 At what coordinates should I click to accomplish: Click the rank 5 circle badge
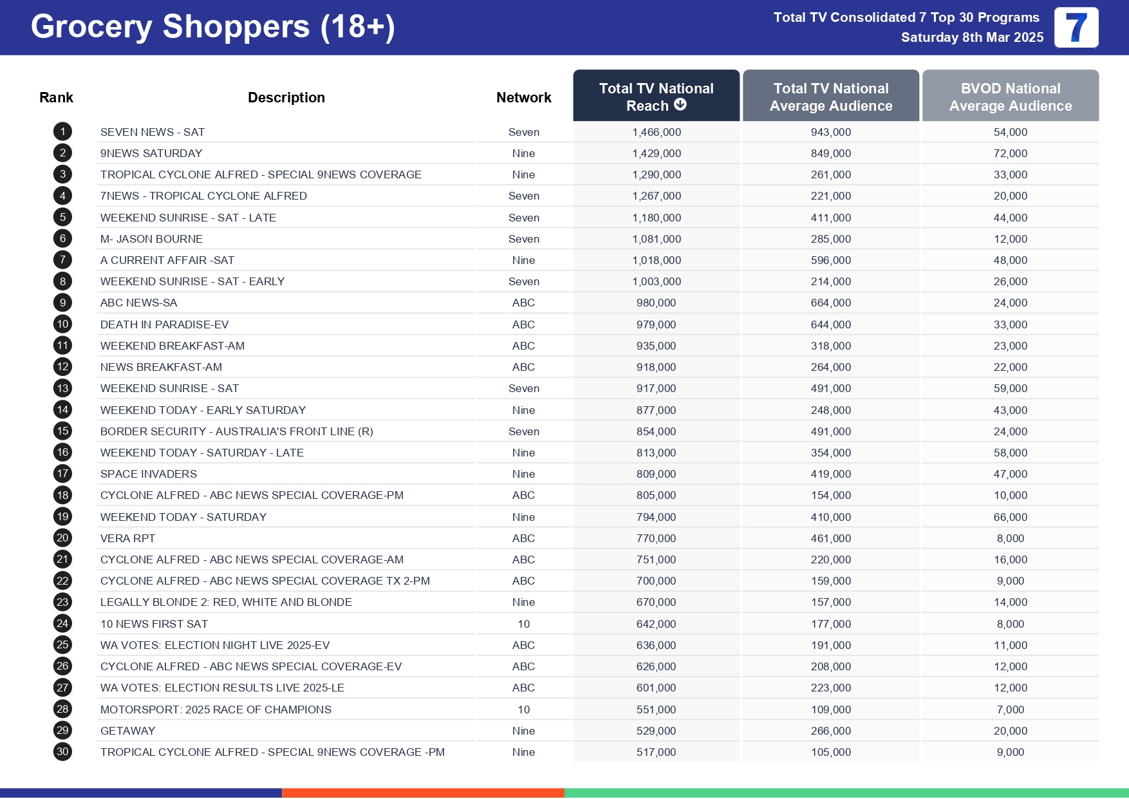pos(62,217)
